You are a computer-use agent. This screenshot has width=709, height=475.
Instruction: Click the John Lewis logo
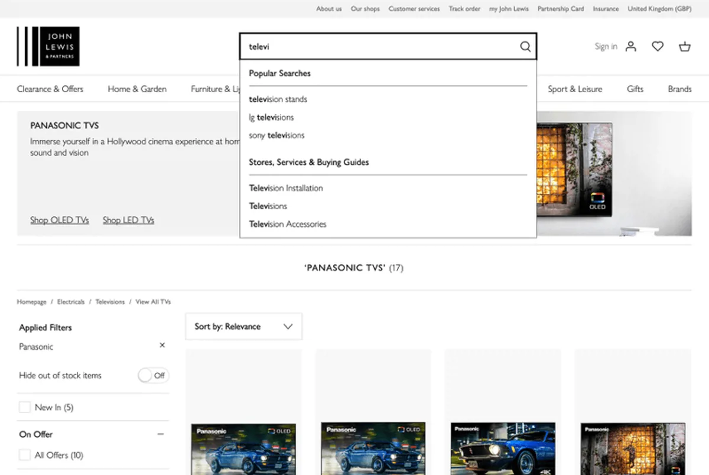coord(48,46)
